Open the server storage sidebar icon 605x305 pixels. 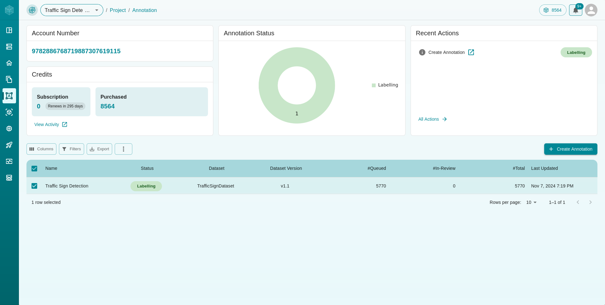pos(9,47)
